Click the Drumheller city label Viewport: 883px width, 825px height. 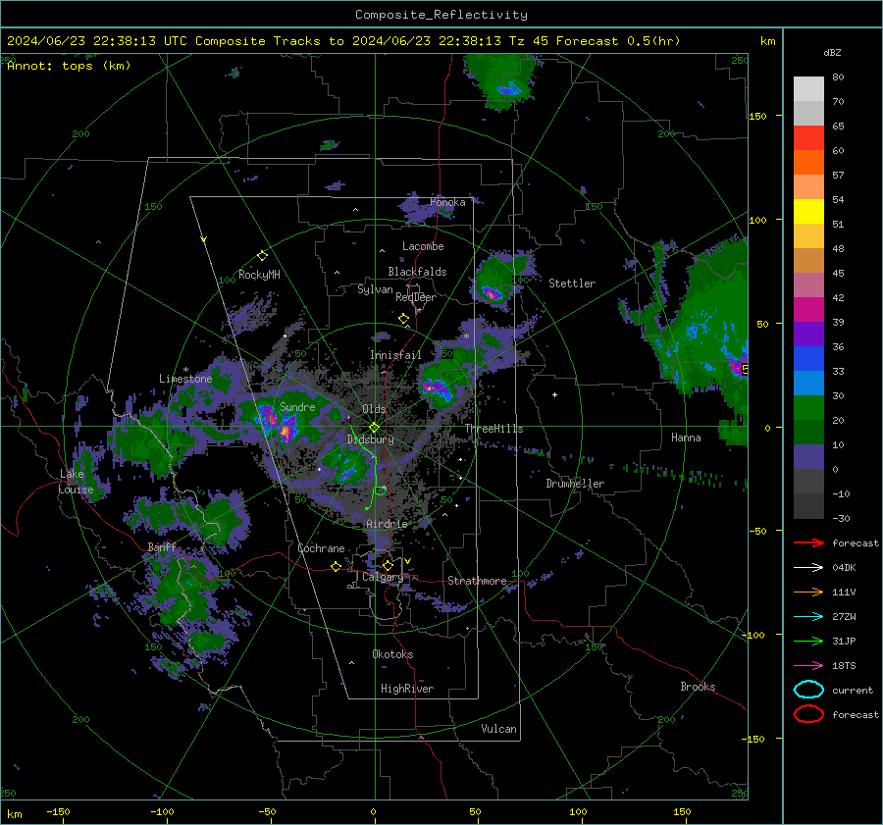pyautogui.click(x=575, y=484)
